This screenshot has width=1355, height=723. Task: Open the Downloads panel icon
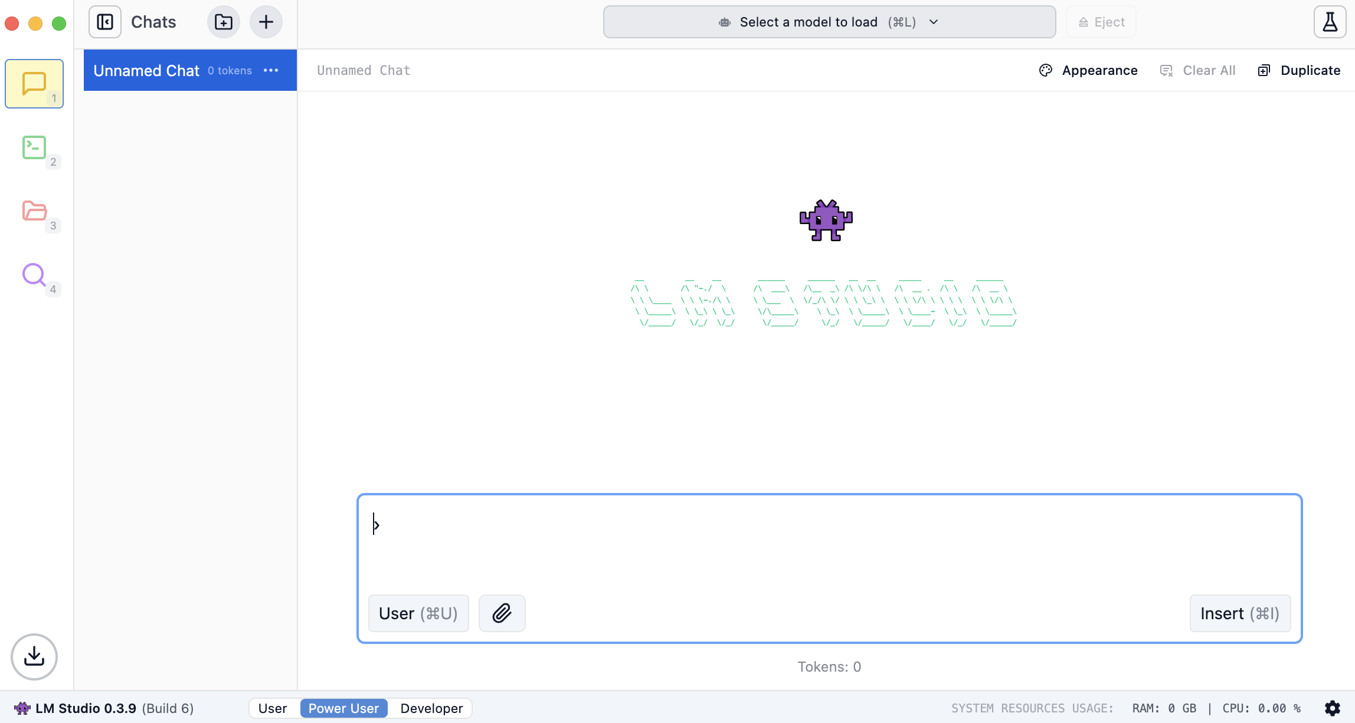point(34,656)
